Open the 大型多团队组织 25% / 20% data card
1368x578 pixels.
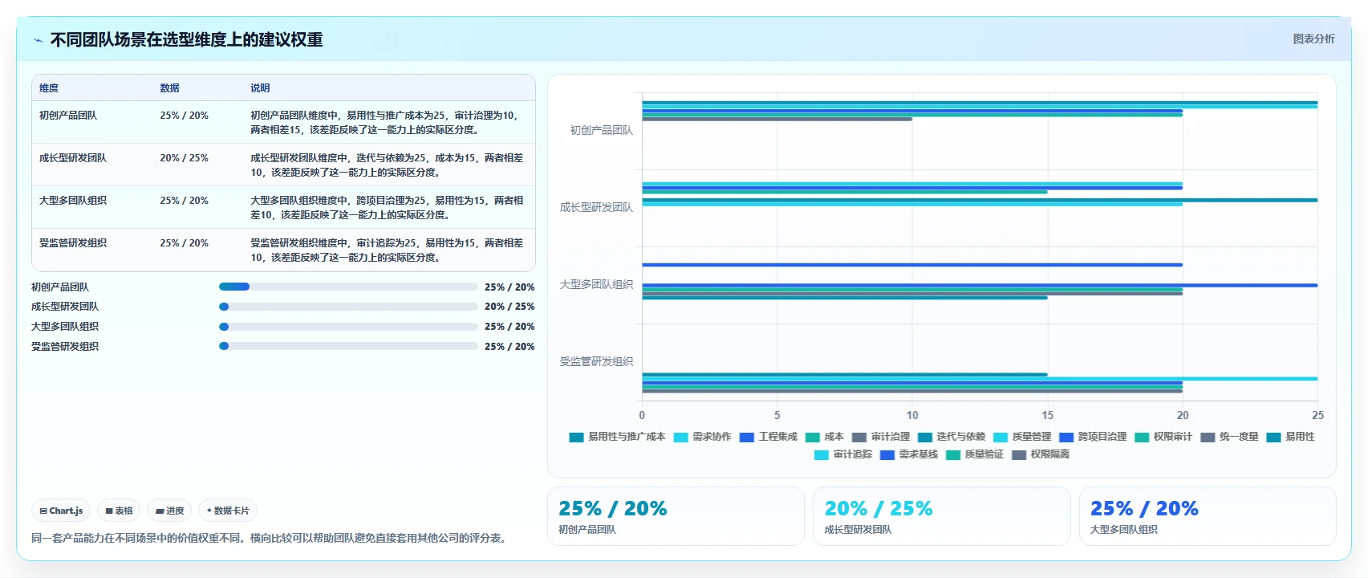pyautogui.click(x=1208, y=516)
